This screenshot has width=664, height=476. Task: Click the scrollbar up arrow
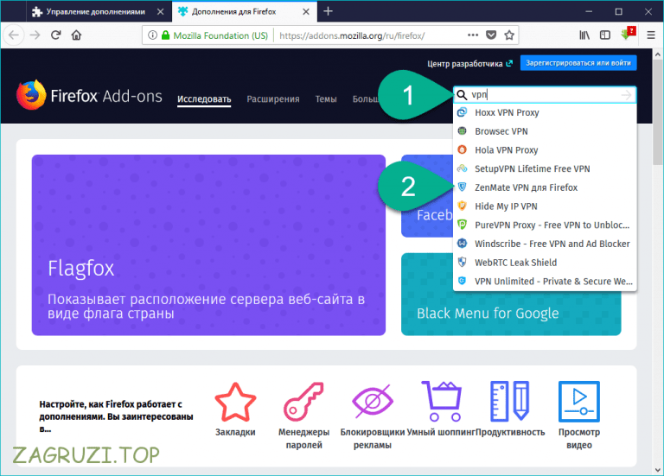pos(657,54)
